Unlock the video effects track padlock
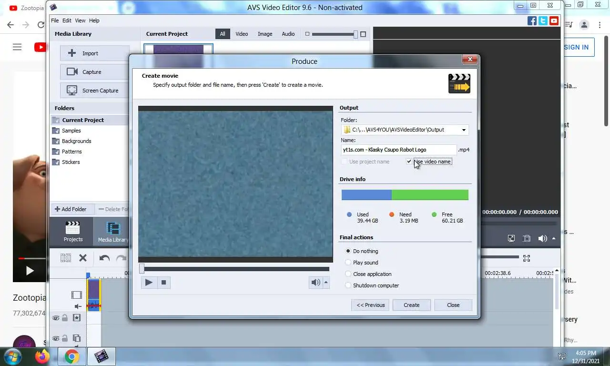 tap(65, 318)
